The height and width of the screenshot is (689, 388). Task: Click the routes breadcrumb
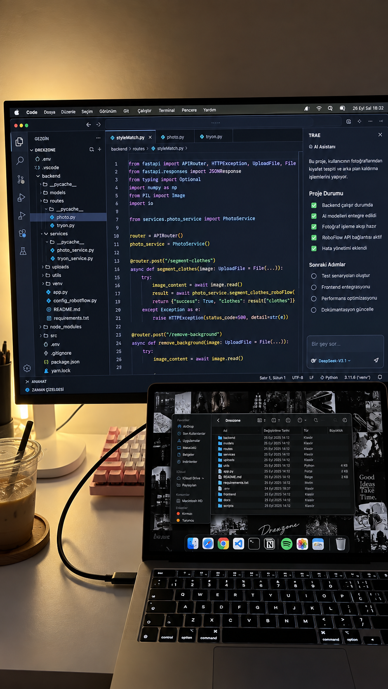tap(139, 149)
